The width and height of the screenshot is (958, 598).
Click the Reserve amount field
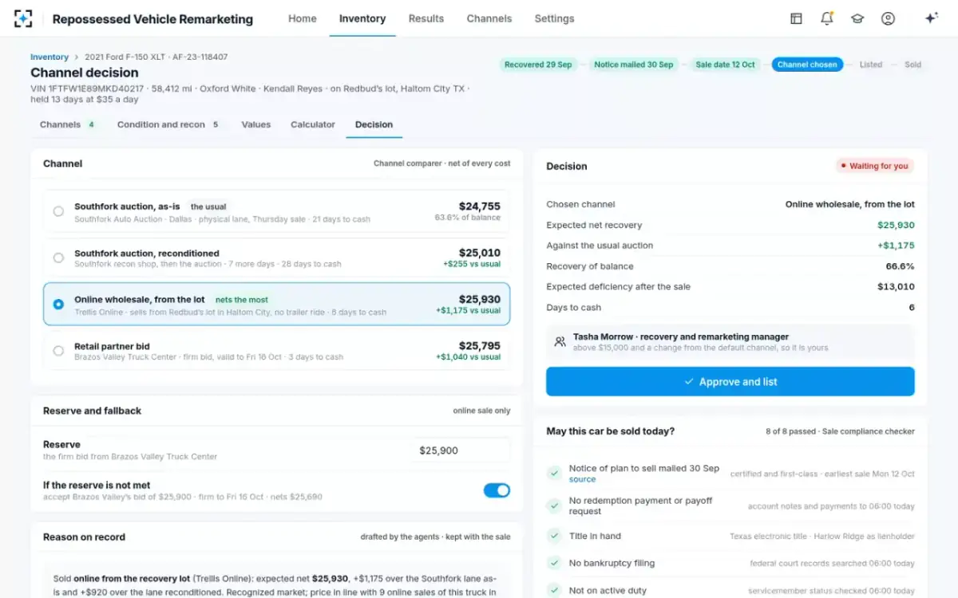click(x=461, y=450)
